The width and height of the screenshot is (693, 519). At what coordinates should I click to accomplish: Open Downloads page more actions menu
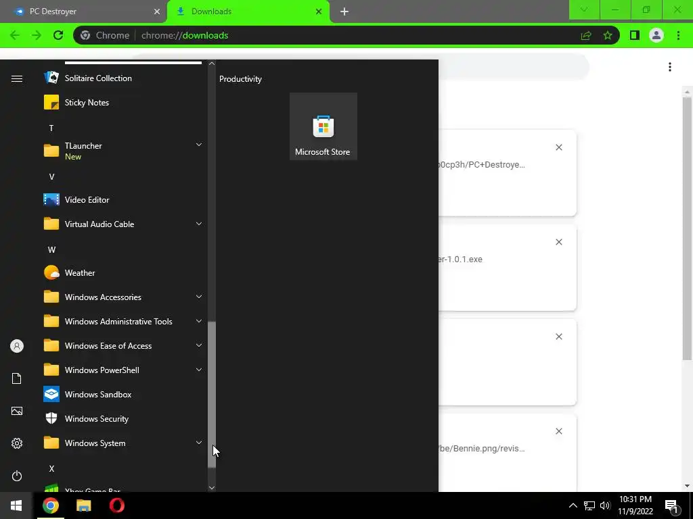point(670,67)
